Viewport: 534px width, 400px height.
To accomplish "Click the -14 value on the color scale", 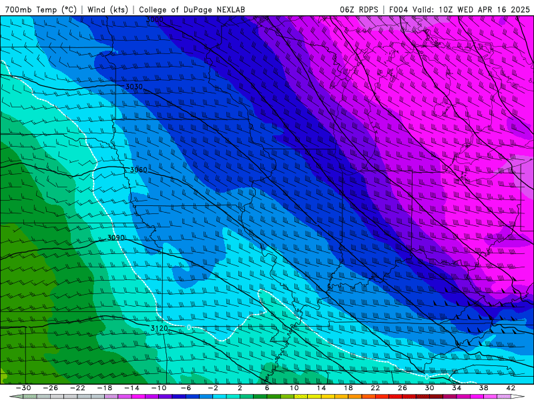I will pos(131,388).
